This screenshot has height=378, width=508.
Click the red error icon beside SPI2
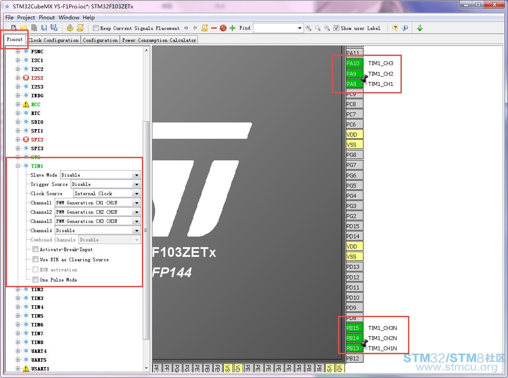26,140
